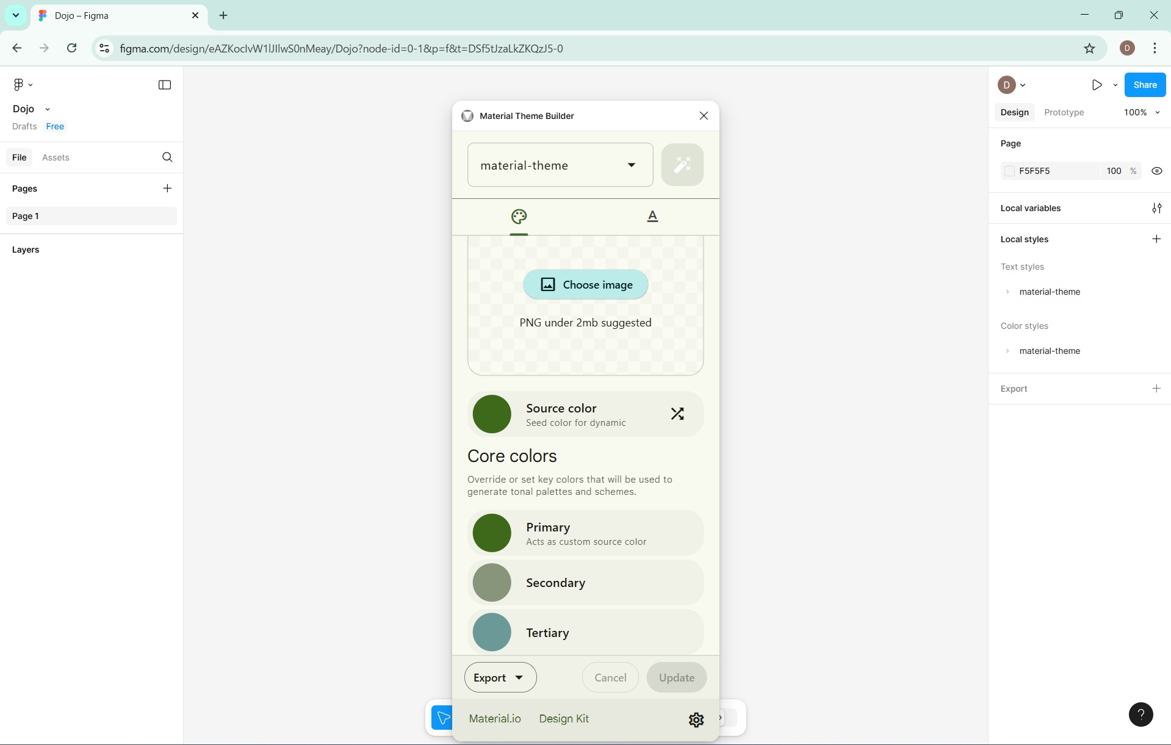Search the file with magnifier icon
The width and height of the screenshot is (1171, 745).
[167, 157]
